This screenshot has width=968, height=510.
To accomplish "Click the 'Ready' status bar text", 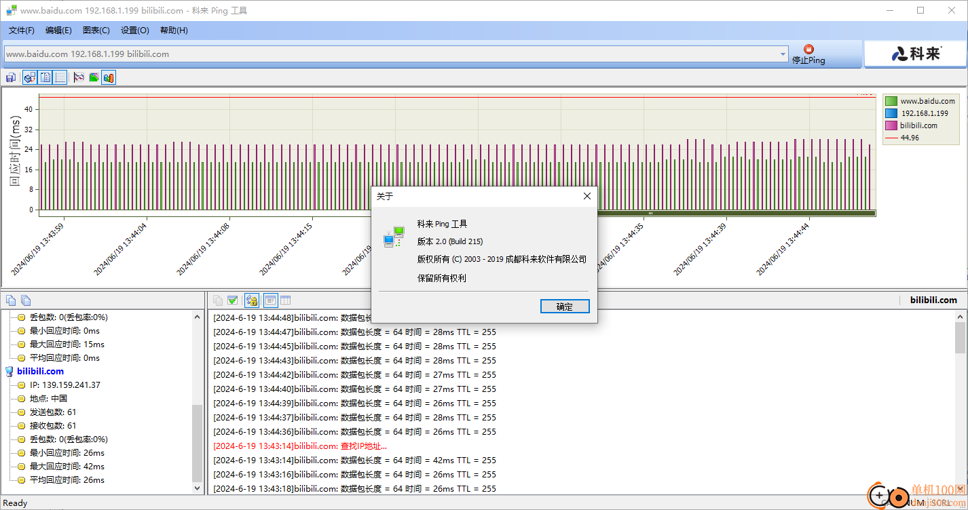I will tap(15, 503).
